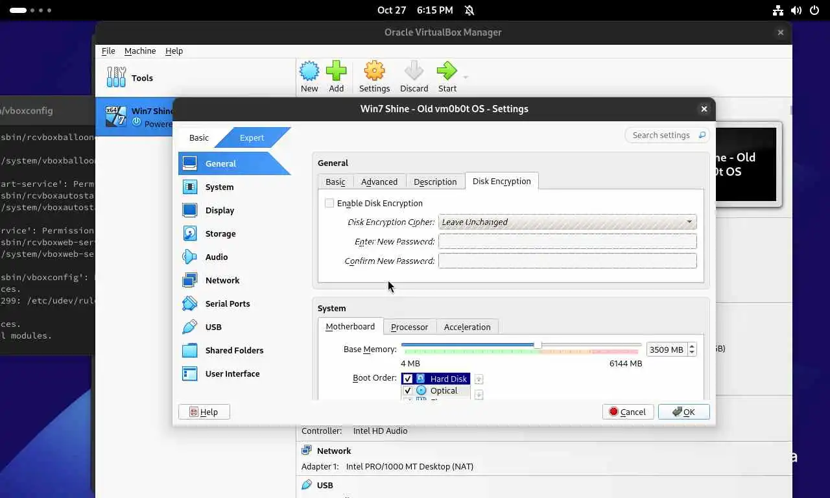Open the Storage settings category

click(x=235, y=233)
